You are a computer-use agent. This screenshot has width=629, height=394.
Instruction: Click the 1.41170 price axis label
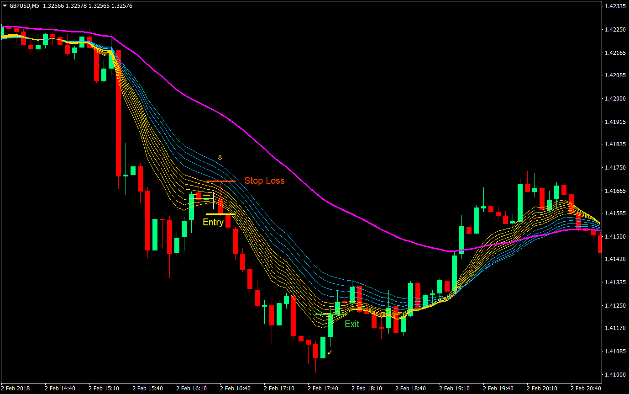click(x=614, y=328)
